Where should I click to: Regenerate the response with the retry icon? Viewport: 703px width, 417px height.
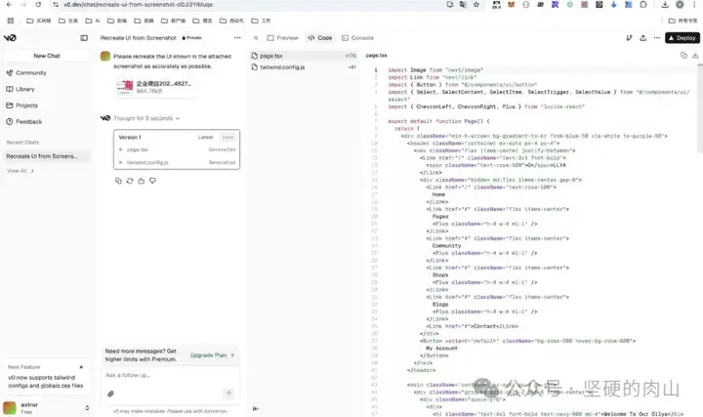click(130, 181)
